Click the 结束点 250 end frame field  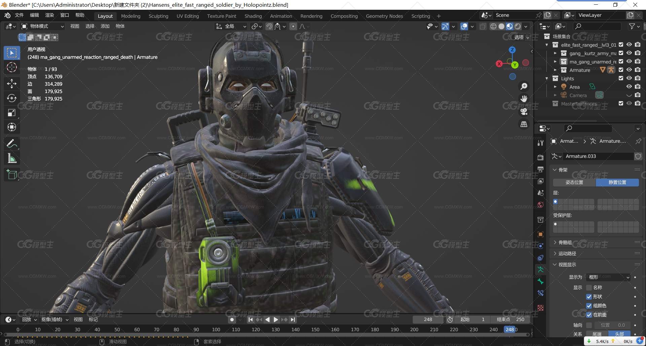point(511,319)
